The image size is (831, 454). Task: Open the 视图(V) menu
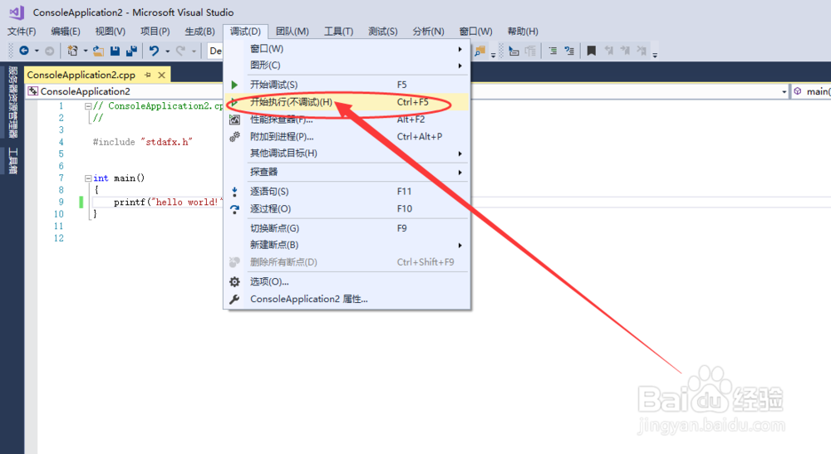pos(111,32)
